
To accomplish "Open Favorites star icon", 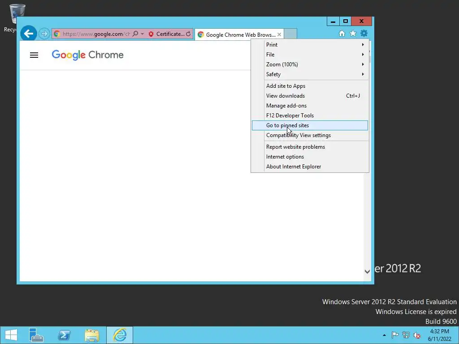I will [x=353, y=33].
